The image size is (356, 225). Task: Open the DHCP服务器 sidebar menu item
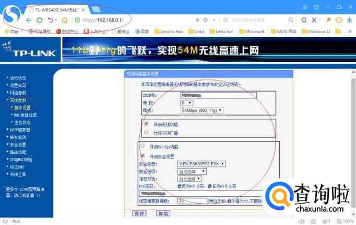(20, 130)
